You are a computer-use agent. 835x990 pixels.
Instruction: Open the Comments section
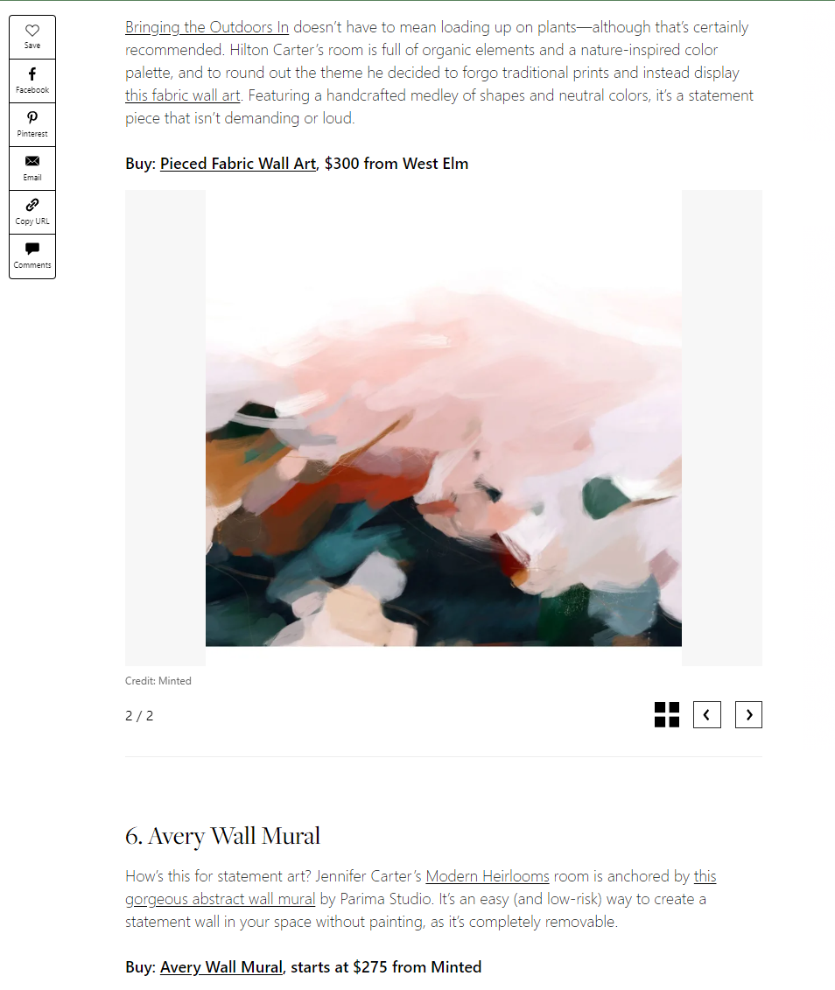32,256
